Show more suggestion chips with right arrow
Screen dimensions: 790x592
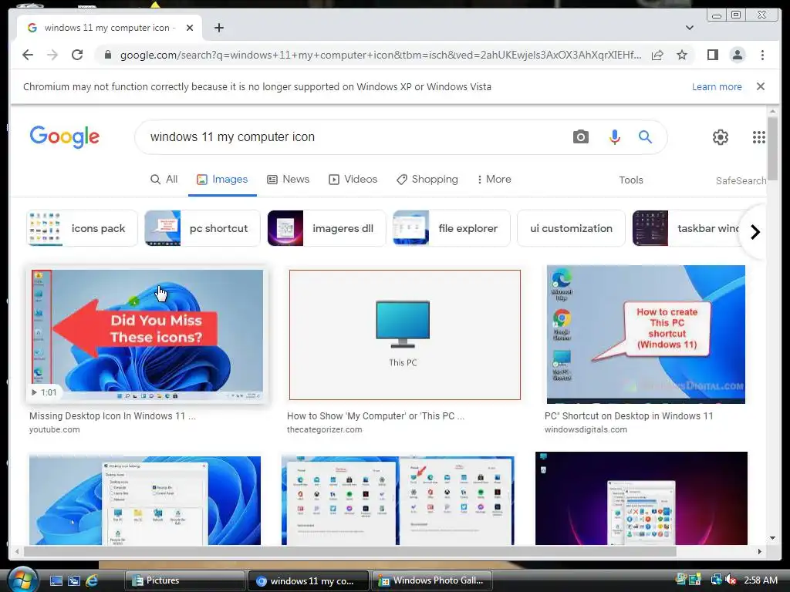coord(755,232)
